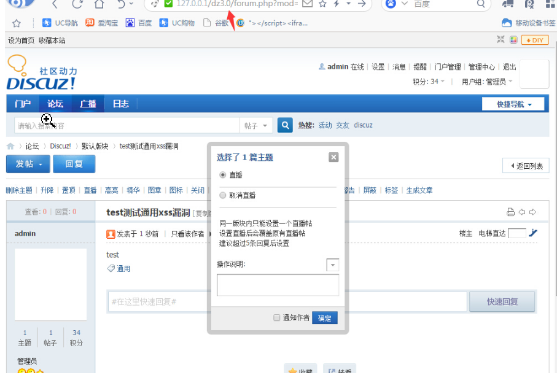Viewport: 557px width, 375px height.
Task: Click the 返回列表 button
Action: point(526,166)
